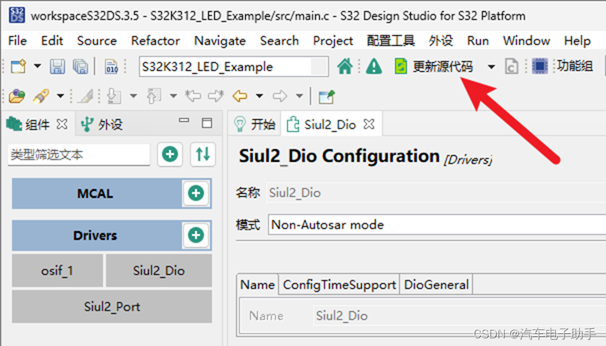The width and height of the screenshot is (606, 346).
Task: Switch to the 外设 peripherals view tab
Action: point(102,124)
